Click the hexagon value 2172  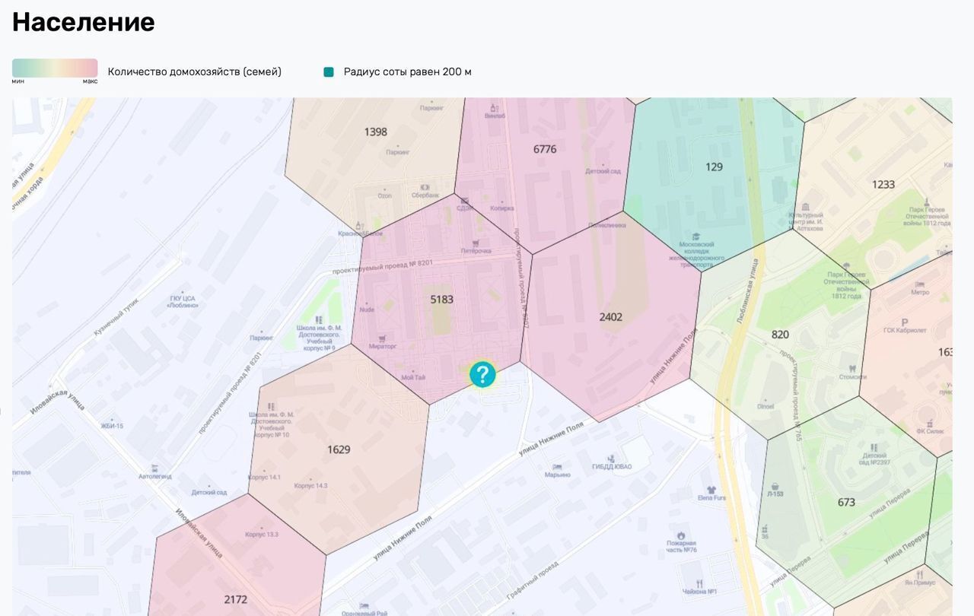tap(236, 599)
